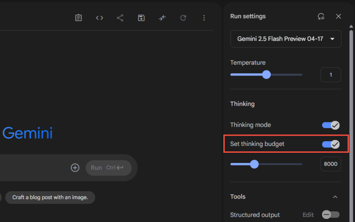Click the Get code brackets icon
The width and height of the screenshot is (355, 222).
99,18
